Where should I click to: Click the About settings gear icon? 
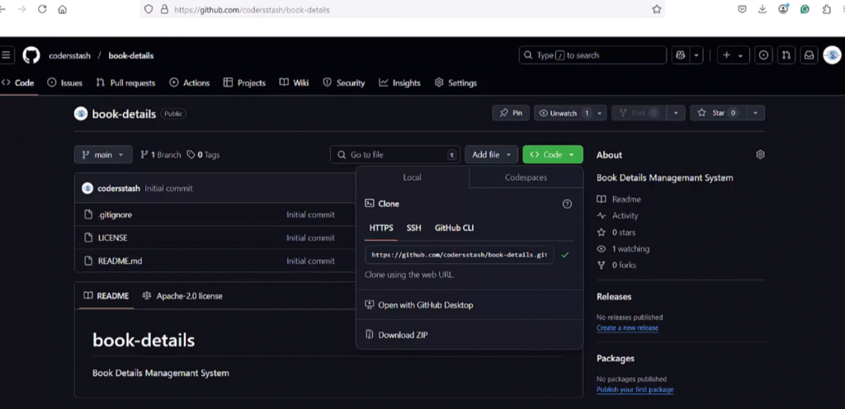tap(760, 154)
